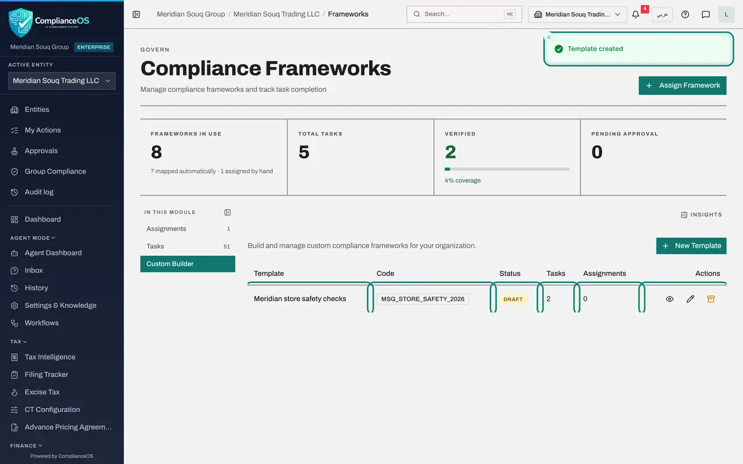This screenshot has height=464, width=743.
Task: Open the entity switcher in top bar
Action: 578,14
